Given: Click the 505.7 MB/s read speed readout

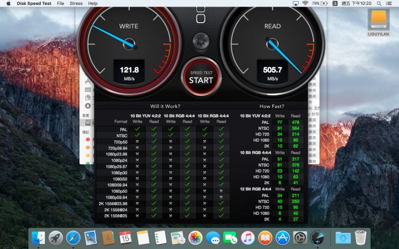Looking at the screenshot, I should click(273, 72).
